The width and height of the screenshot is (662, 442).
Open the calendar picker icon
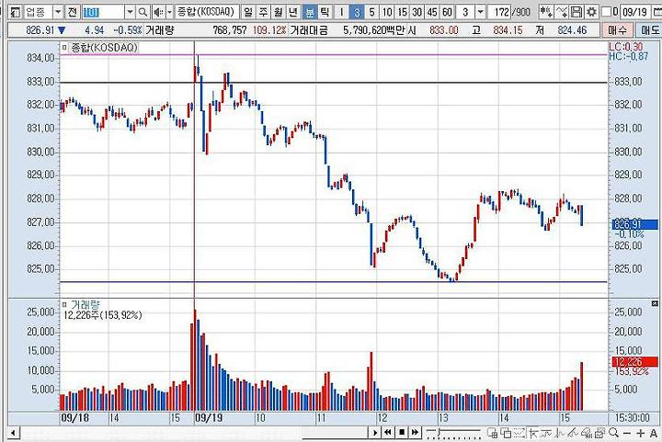(656, 12)
